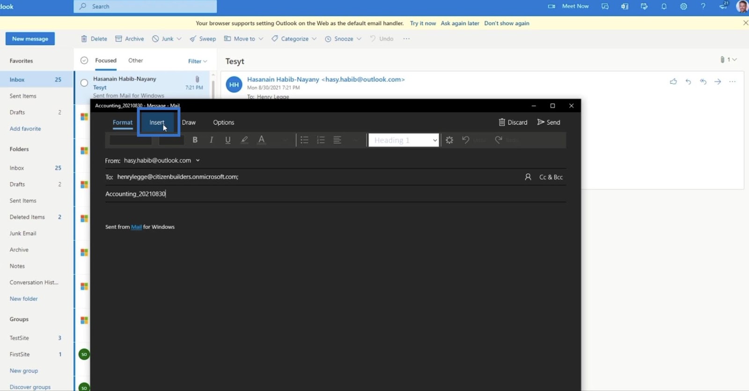Click the Mail link in signature

(136, 227)
